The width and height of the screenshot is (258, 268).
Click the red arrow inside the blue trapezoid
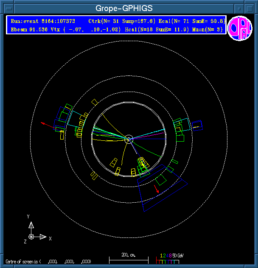pos(157,189)
